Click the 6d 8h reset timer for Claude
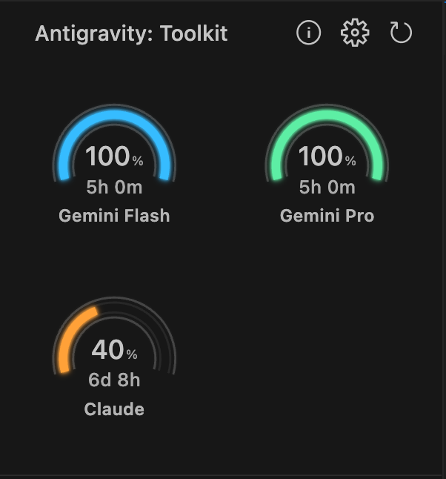 (114, 380)
